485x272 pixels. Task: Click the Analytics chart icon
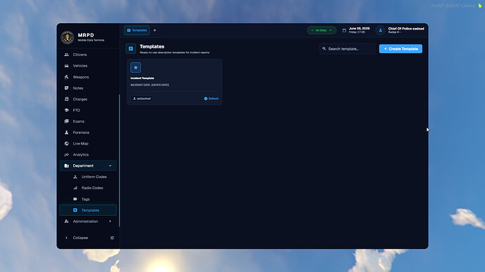[x=67, y=154]
